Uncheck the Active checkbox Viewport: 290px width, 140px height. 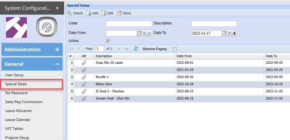coord(108,41)
